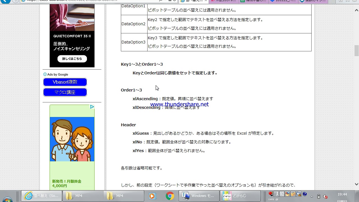The image size is (359, 202).
Task: Click the scrollbar up arrow
Action: [356, 11]
